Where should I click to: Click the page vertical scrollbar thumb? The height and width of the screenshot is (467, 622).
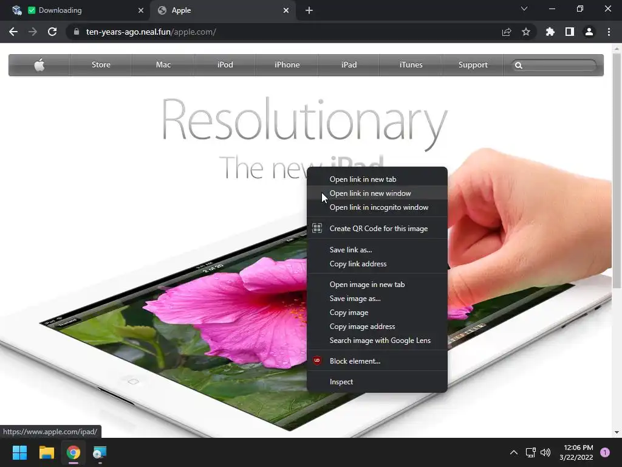click(x=617, y=170)
